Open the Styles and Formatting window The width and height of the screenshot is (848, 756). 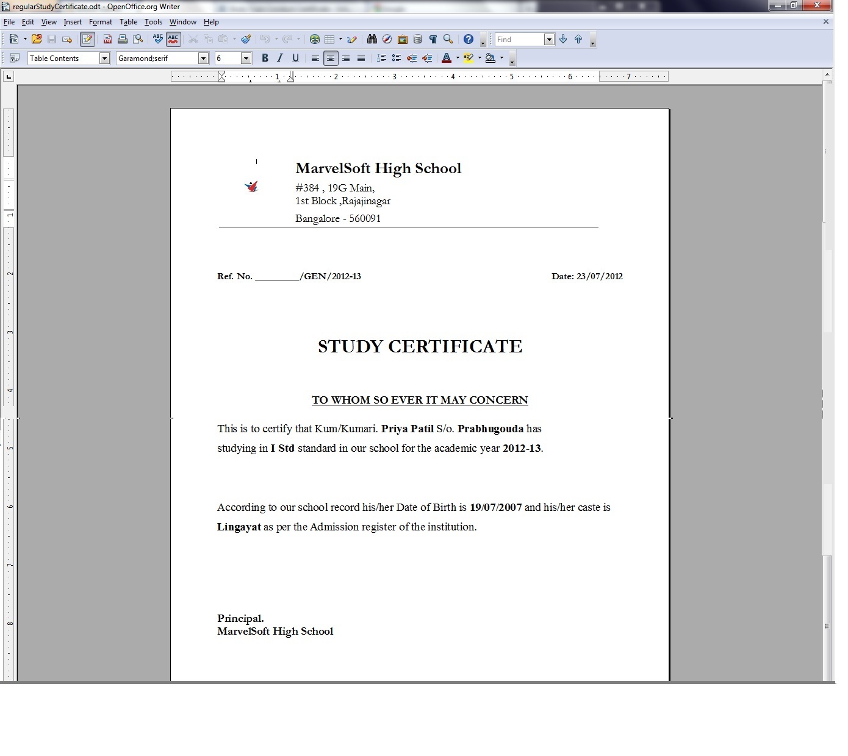(x=15, y=59)
